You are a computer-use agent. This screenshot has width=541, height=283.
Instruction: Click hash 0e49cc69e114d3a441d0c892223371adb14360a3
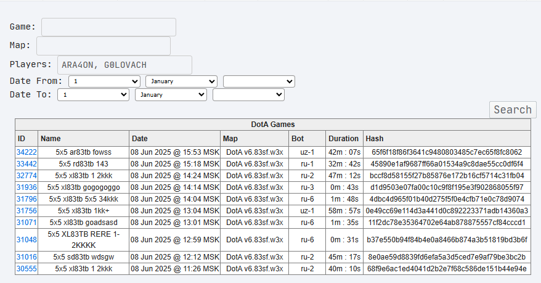point(447,211)
